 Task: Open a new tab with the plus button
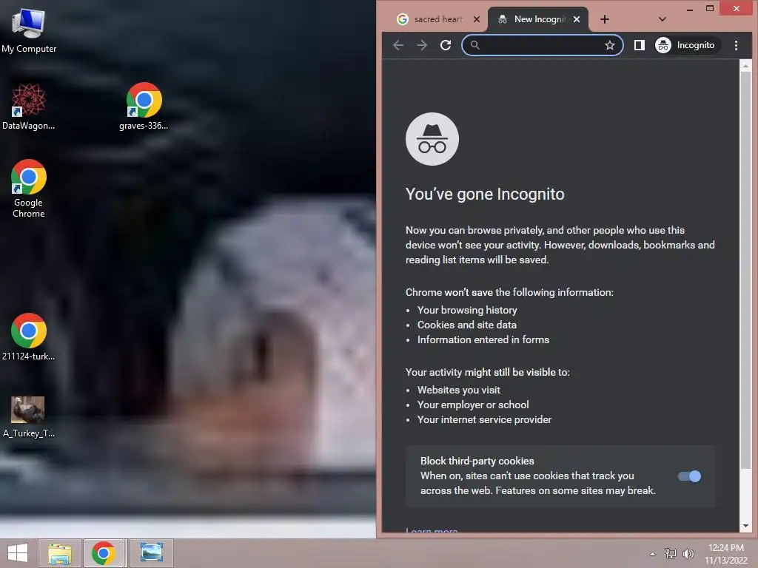(x=604, y=19)
